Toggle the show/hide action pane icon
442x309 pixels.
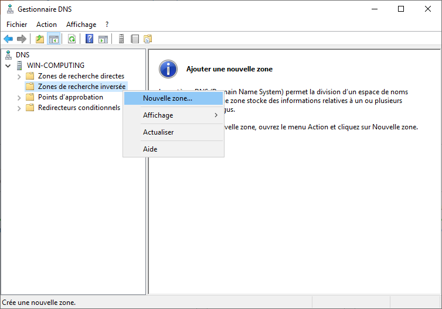pos(103,39)
